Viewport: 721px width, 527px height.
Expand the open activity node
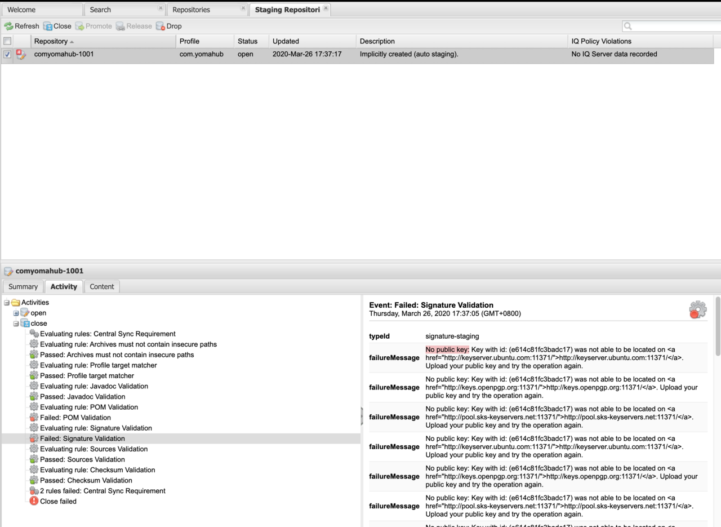[x=16, y=313]
